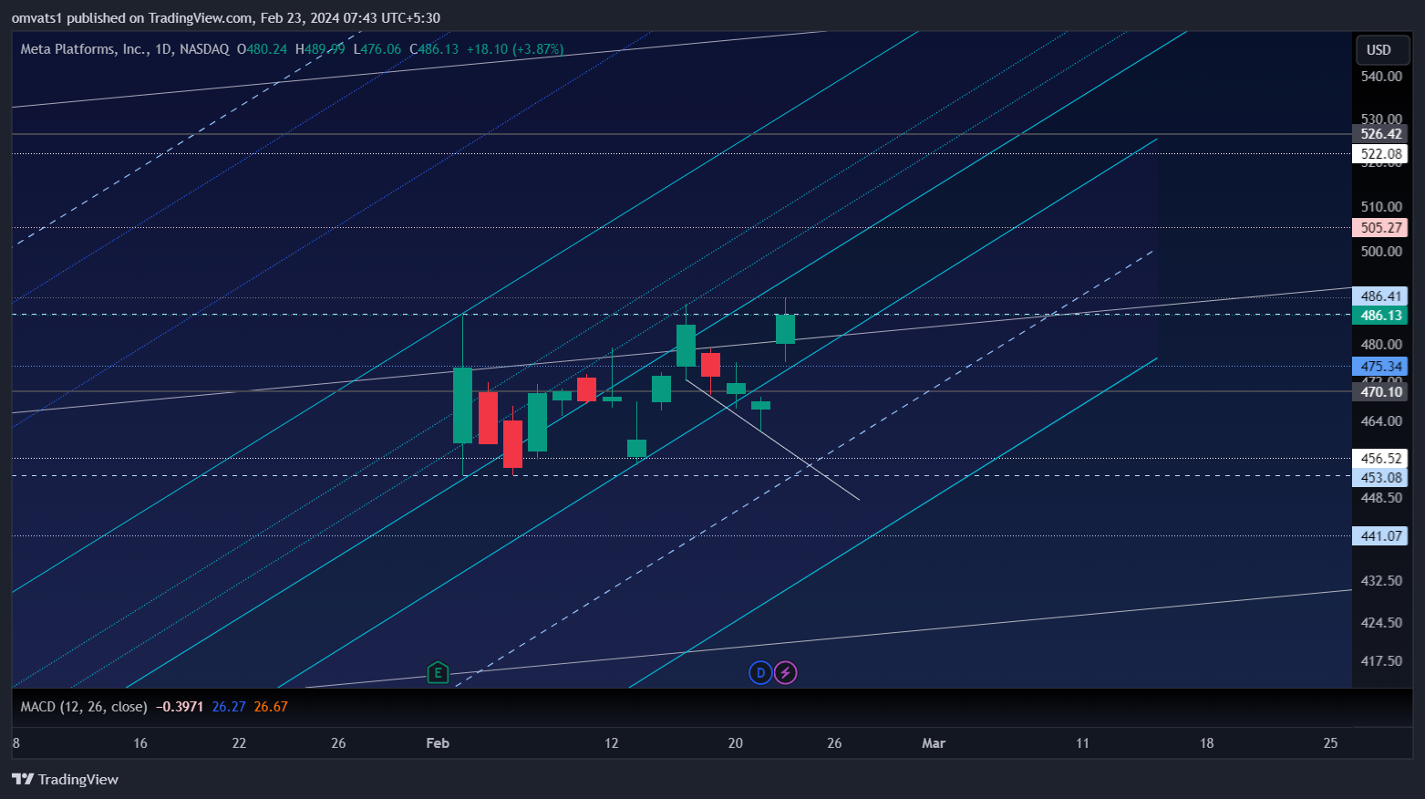The image size is (1425, 799).
Task: Click the 456.52 price label
Action: pos(1380,459)
